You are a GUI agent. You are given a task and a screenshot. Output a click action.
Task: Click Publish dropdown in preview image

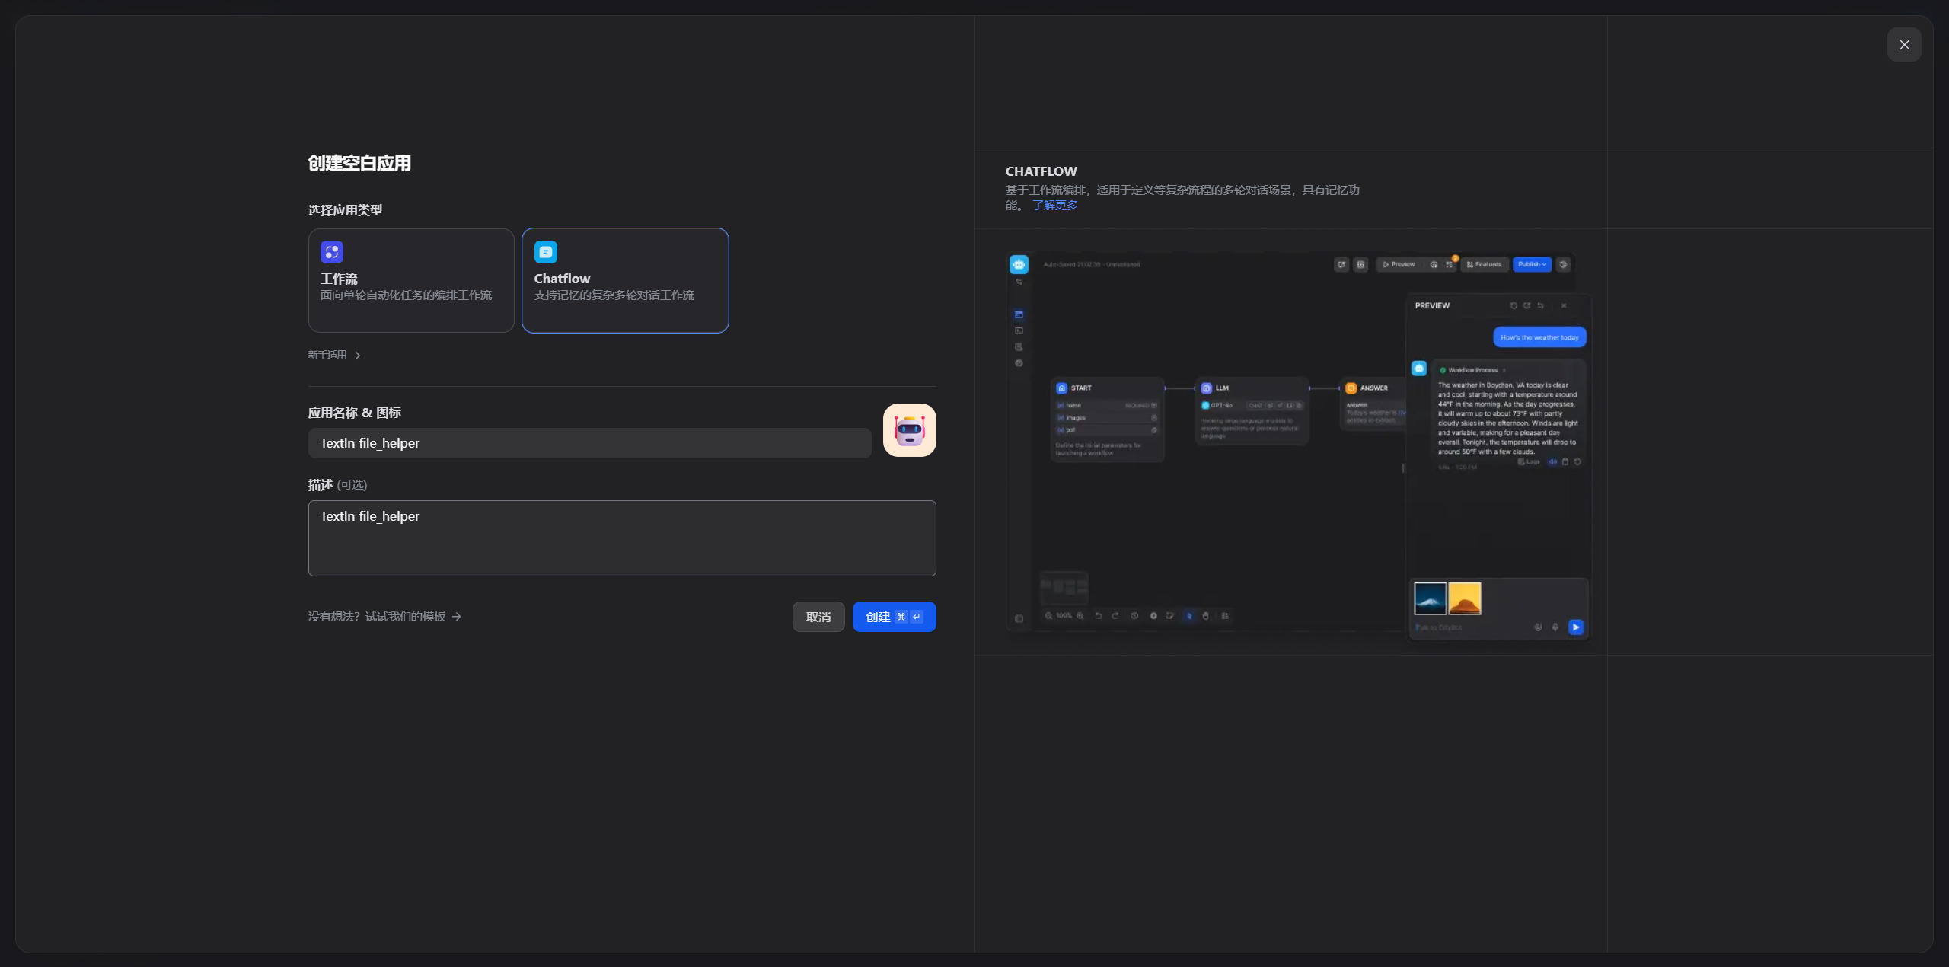point(1532,264)
